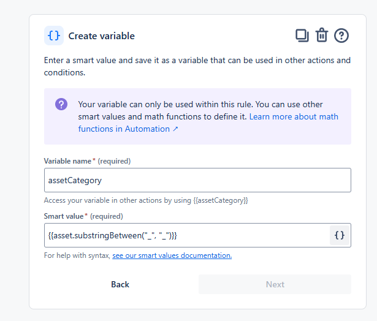Click the Smart value required label
The width and height of the screenshot is (377, 321).
pos(83,216)
